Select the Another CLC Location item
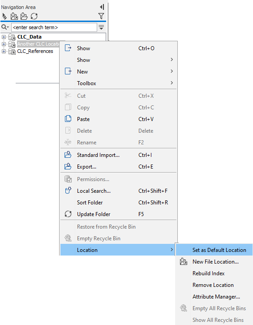 pos(38,44)
